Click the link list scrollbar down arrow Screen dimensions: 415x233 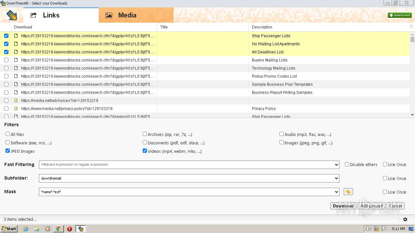[x=412, y=115]
